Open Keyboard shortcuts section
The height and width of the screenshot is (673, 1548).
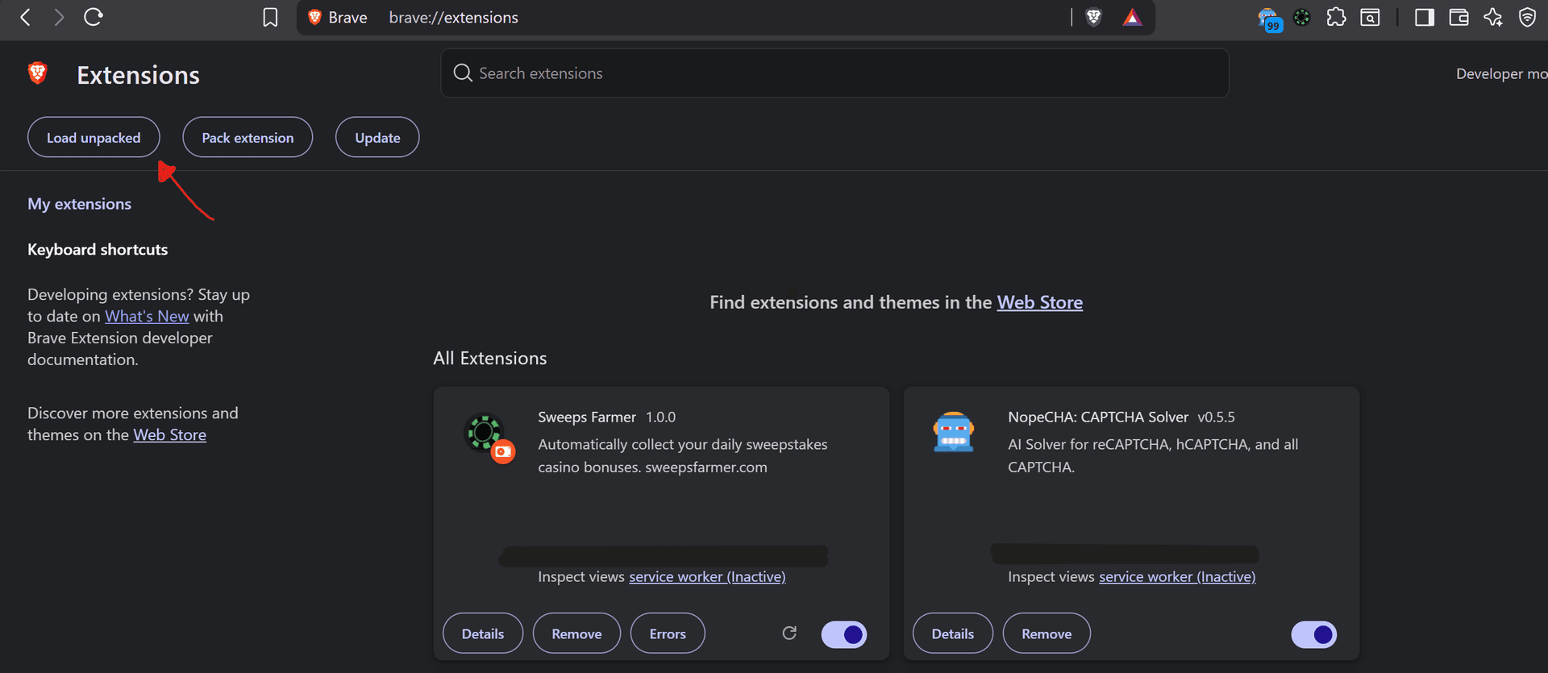click(98, 249)
